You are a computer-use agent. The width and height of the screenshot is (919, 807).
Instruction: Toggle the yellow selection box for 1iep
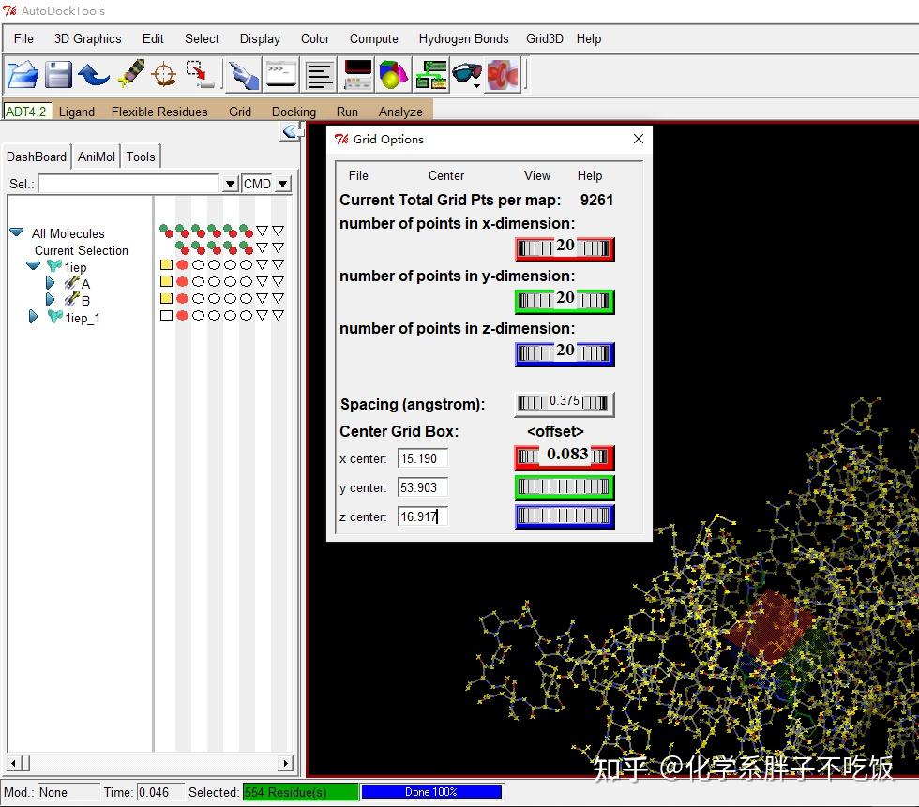point(166,265)
